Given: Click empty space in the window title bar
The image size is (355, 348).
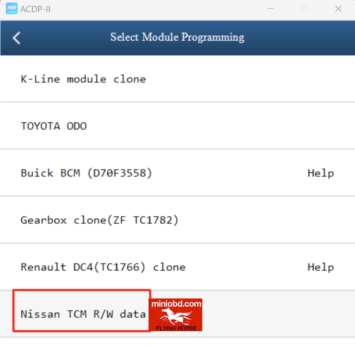Looking at the screenshot, I should click(159, 9).
